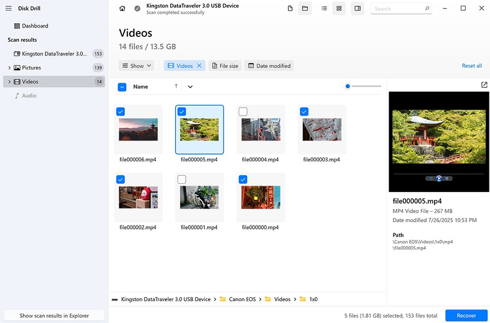Click Reset all filters link
Viewport: 490px width, 323px height.
[472, 66]
